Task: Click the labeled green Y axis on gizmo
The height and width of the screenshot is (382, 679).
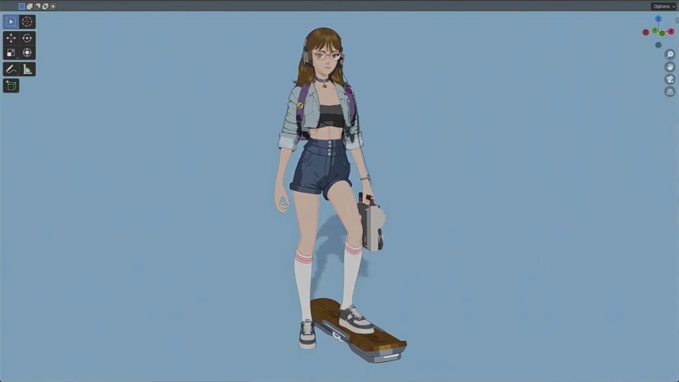Action: tap(655, 30)
